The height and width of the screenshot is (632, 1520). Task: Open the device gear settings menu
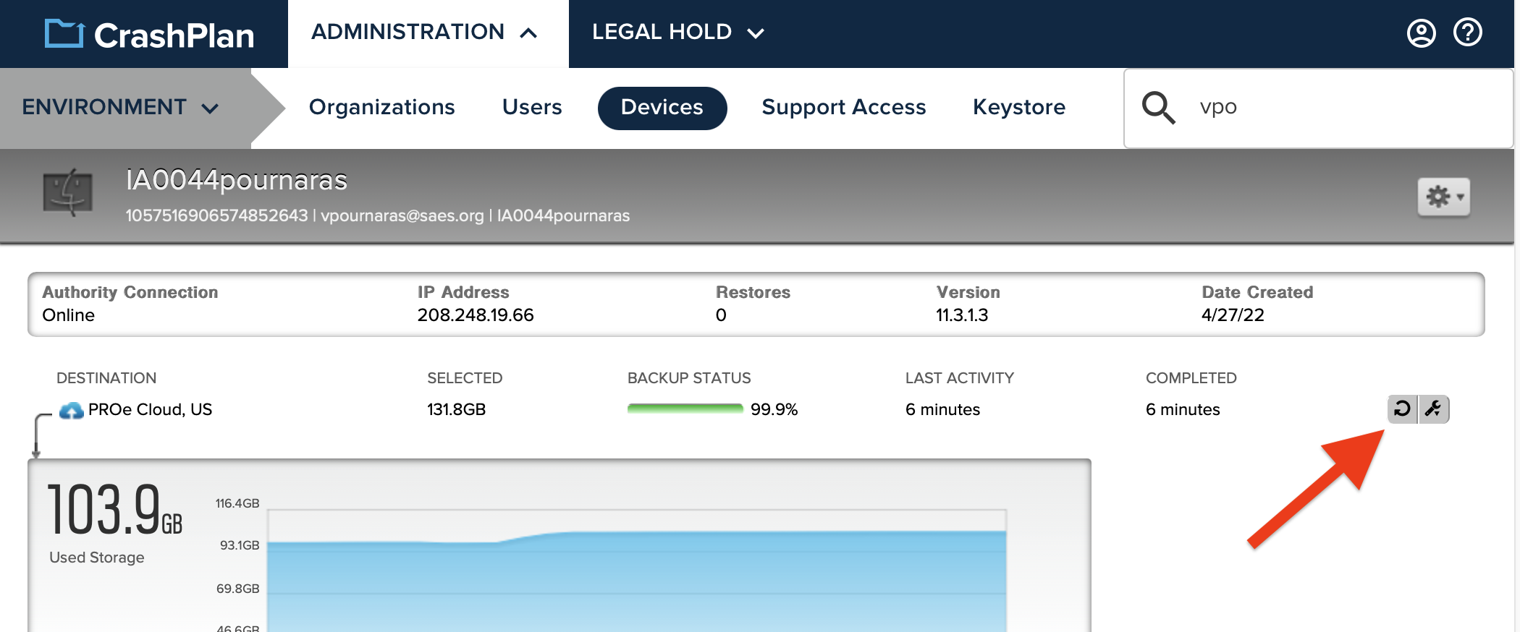point(1443,197)
